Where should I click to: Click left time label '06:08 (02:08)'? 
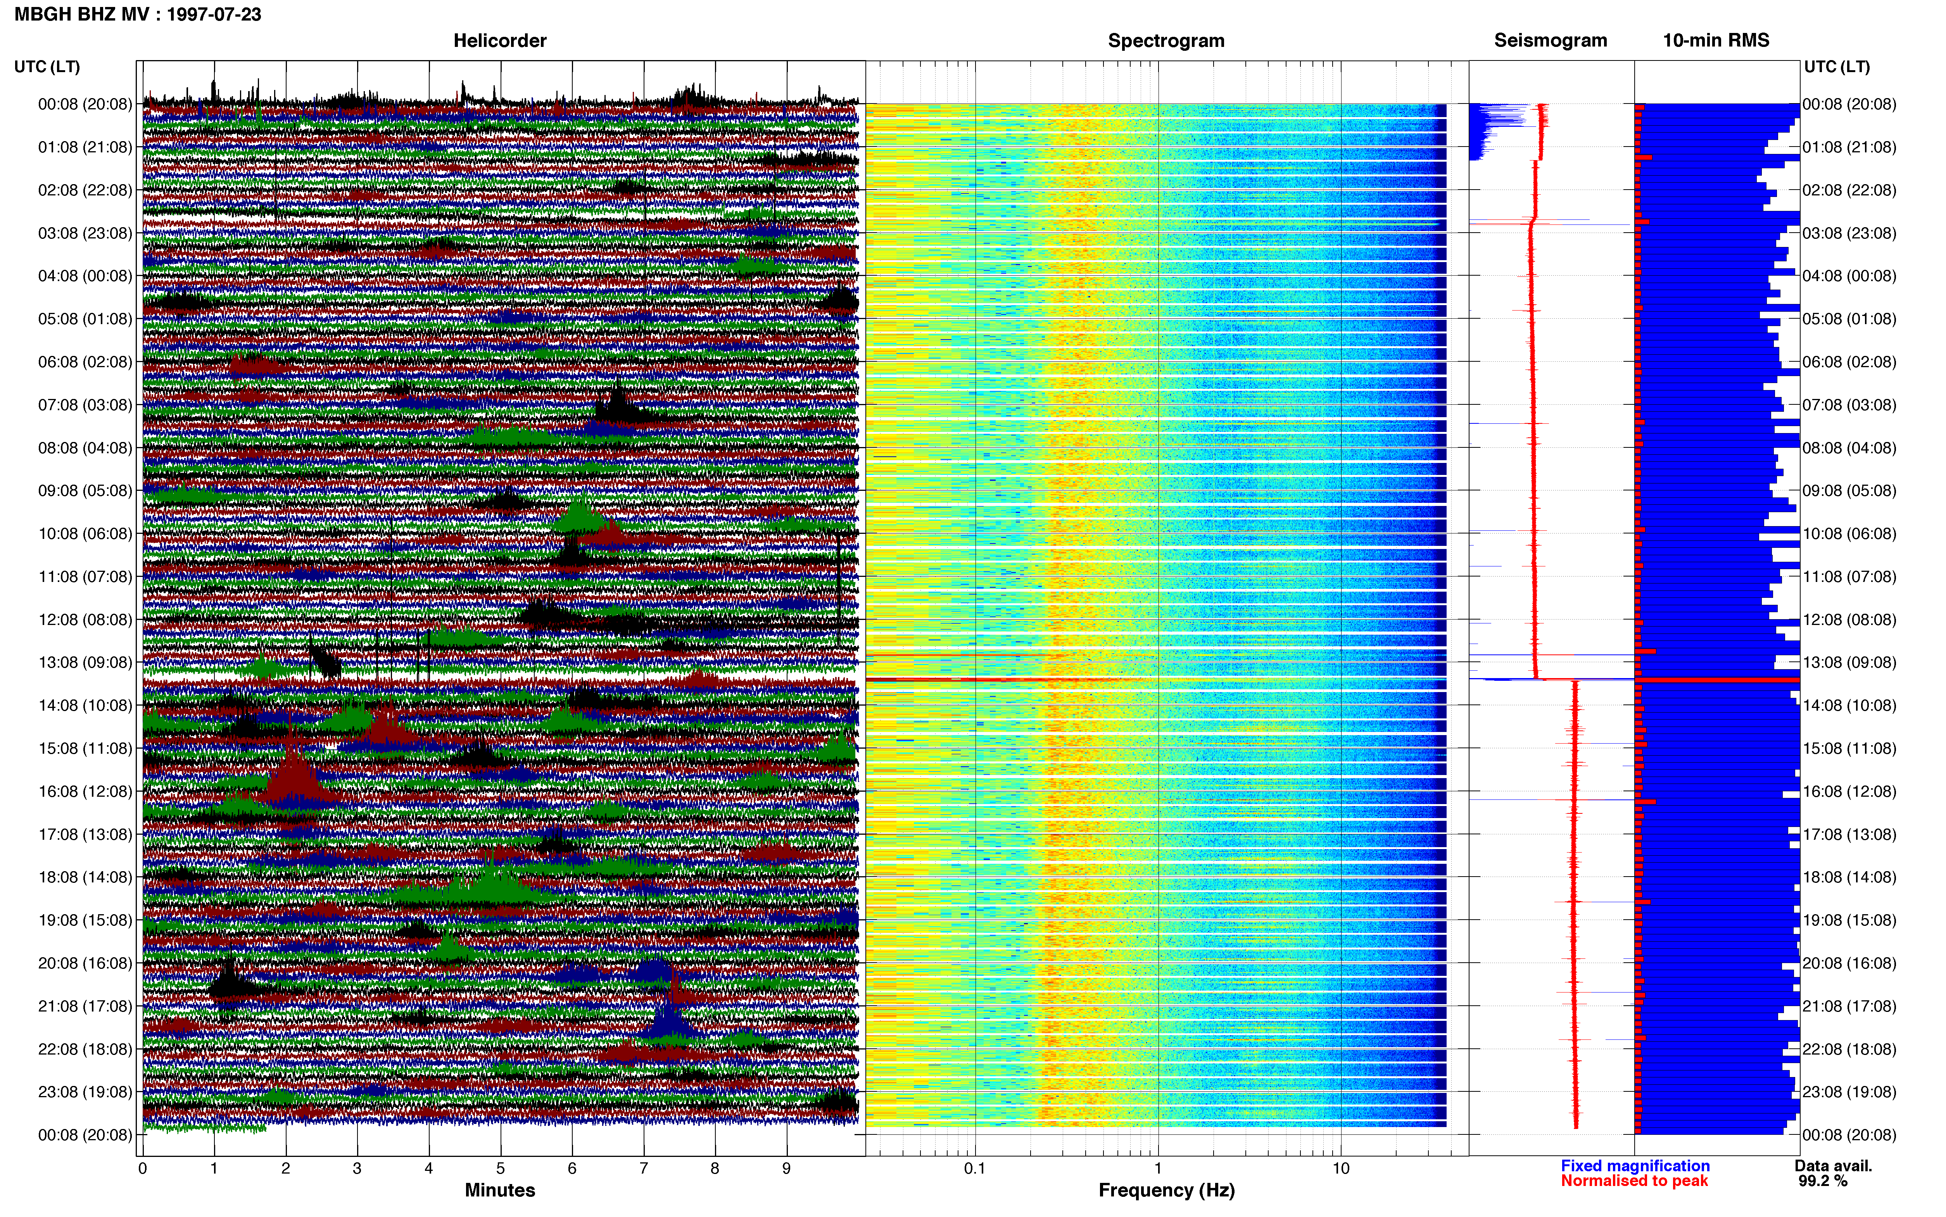tap(85, 362)
